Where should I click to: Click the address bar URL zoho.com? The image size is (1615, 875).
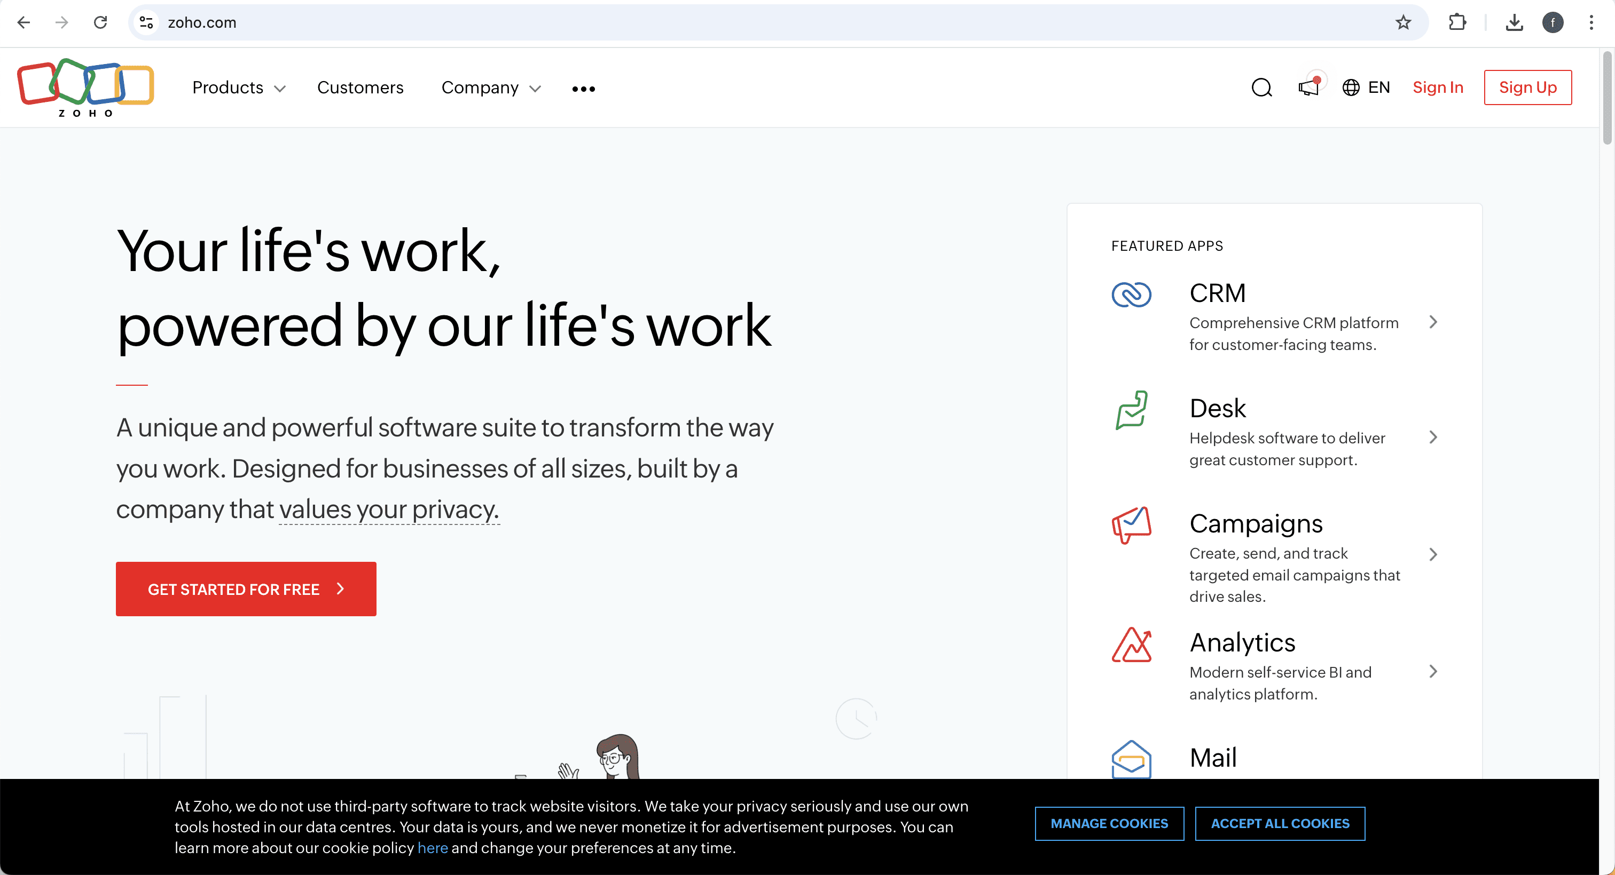pyautogui.click(x=202, y=22)
